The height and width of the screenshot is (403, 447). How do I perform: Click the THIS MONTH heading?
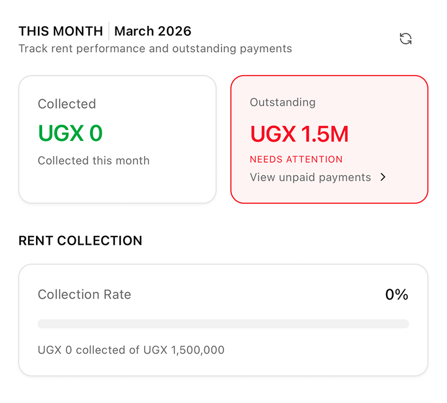(x=61, y=31)
